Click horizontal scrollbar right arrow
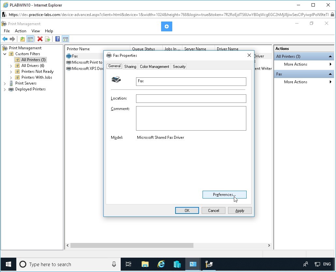 pyautogui.click(x=269, y=246)
